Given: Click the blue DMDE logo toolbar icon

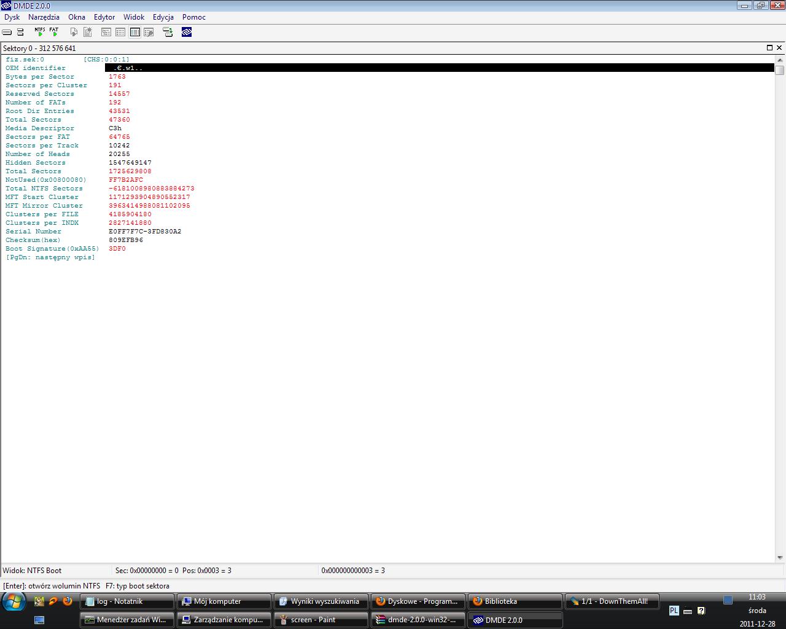Looking at the screenshot, I should point(187,32).
